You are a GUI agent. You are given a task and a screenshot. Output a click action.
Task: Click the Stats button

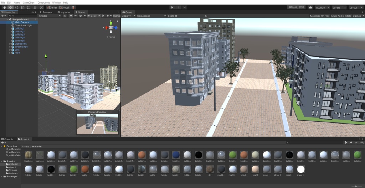pos(348,16)
